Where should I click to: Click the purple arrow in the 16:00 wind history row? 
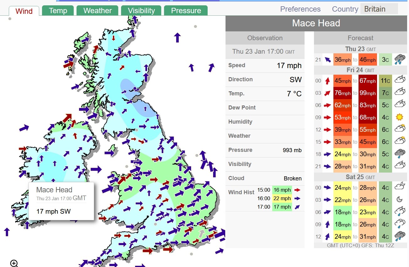[298, 198]
